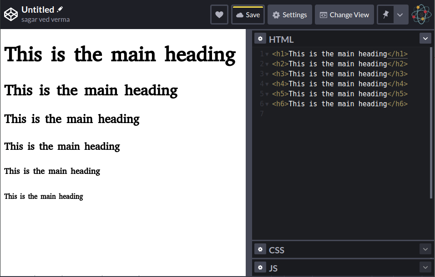Image resolution: width=435 pixels, height=277 pixels.
Task: Place cursor in the h4 code line
Action: [x=340, y=84]
